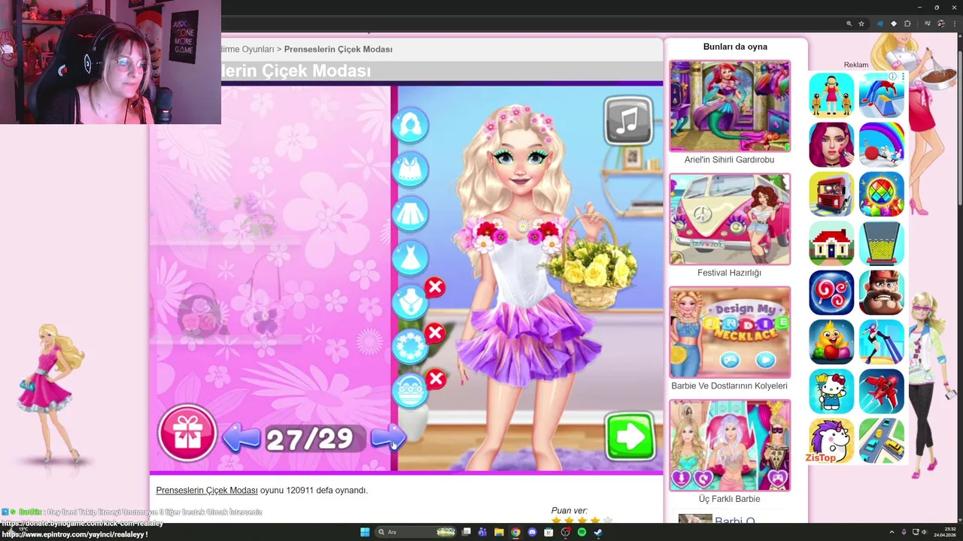Screen dimensions: 963x541
Task: Click the red airplane ad icon
Action: pos(882,391)
